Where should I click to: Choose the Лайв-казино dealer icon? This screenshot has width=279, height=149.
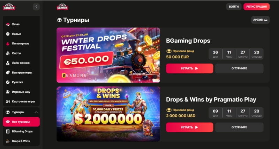pyautogui.click(x=8, y=63)
